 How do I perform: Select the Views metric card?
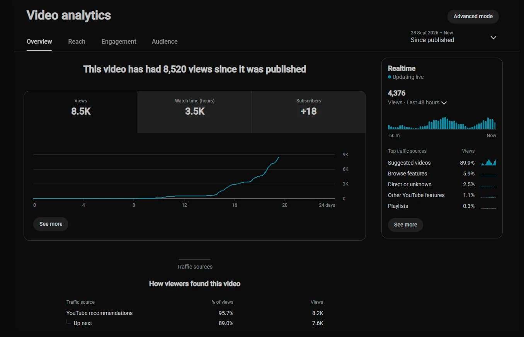pyautogui.click(x=81, y=112)
